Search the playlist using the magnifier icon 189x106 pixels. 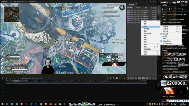151,78
